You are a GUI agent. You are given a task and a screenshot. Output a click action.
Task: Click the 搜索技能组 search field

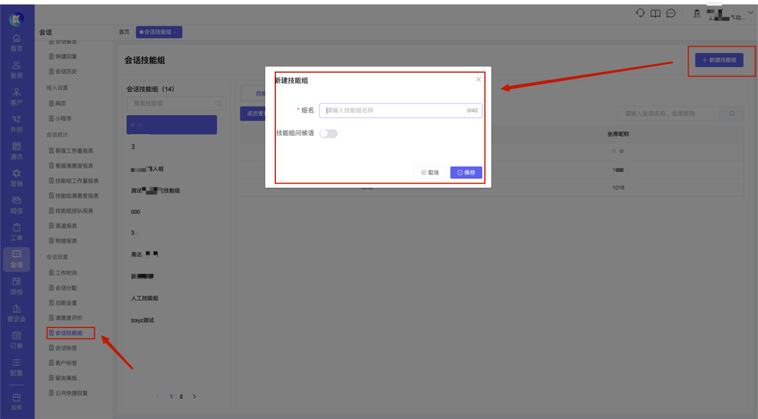click(x=176, y=103)
